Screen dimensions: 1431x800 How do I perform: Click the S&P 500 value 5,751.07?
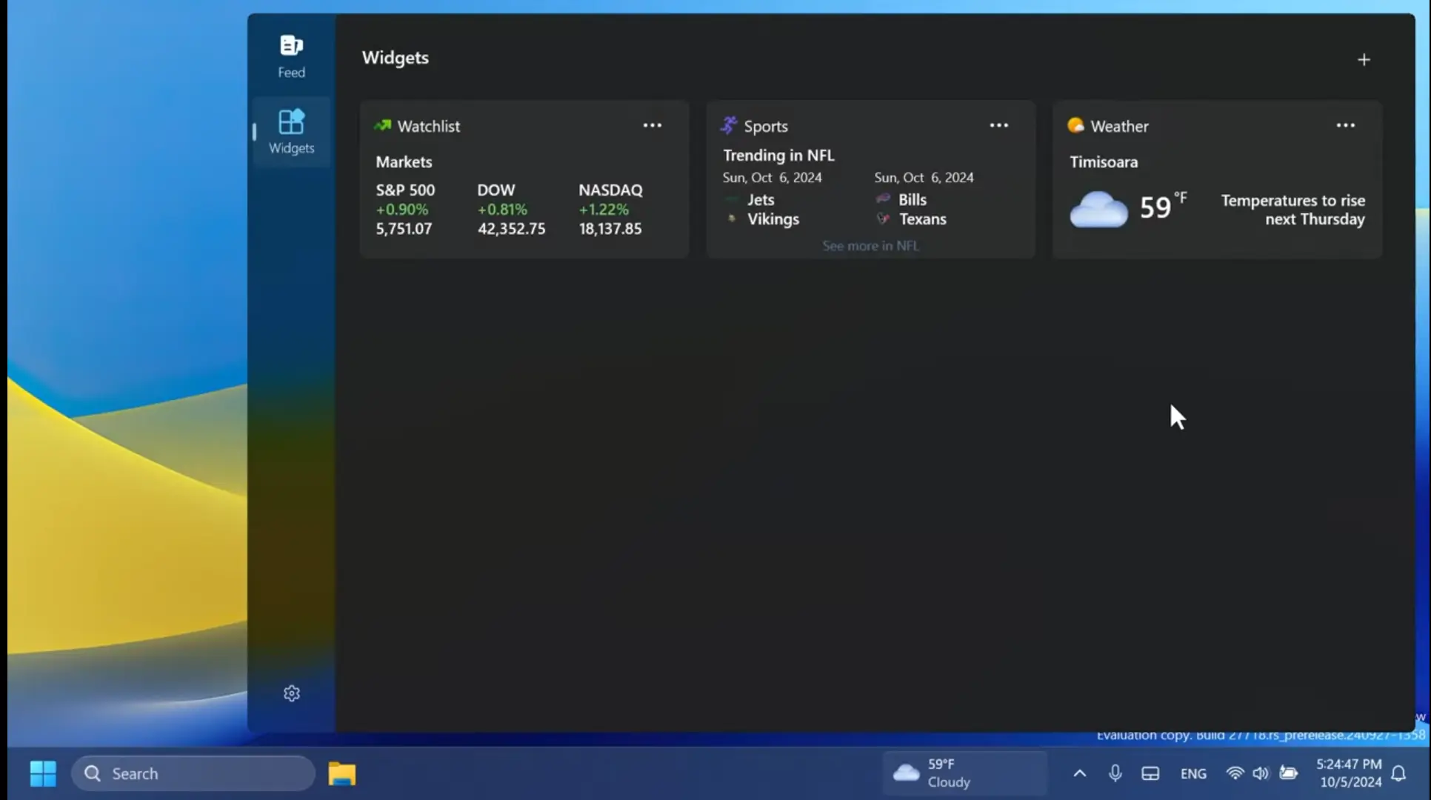click(x=404, y=229)
